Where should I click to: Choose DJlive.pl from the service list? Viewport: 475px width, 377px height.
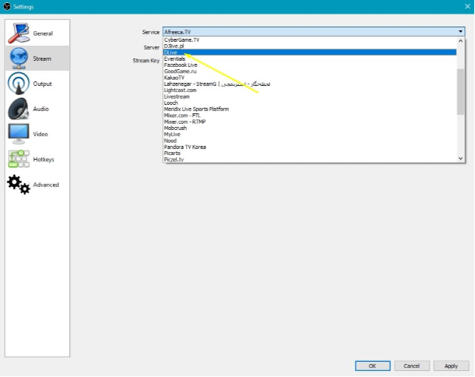coord(309,46)
